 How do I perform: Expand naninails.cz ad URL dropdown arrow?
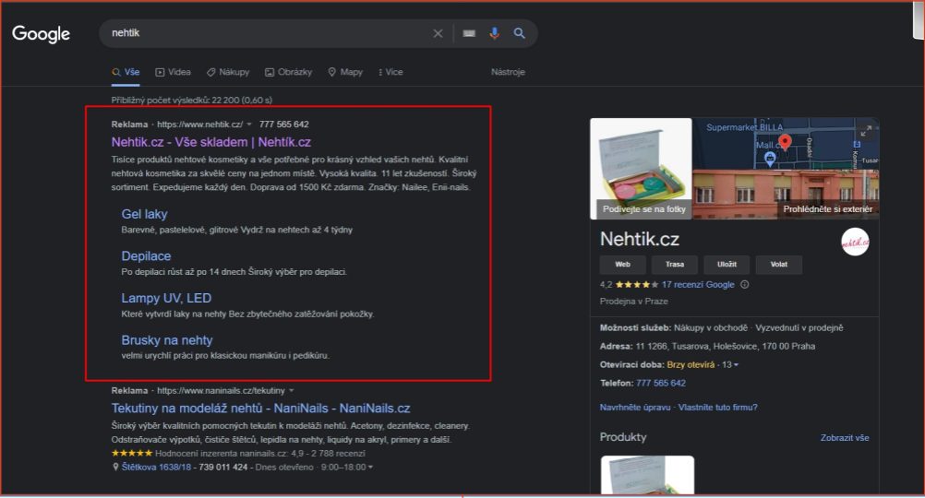coord(292,391)
